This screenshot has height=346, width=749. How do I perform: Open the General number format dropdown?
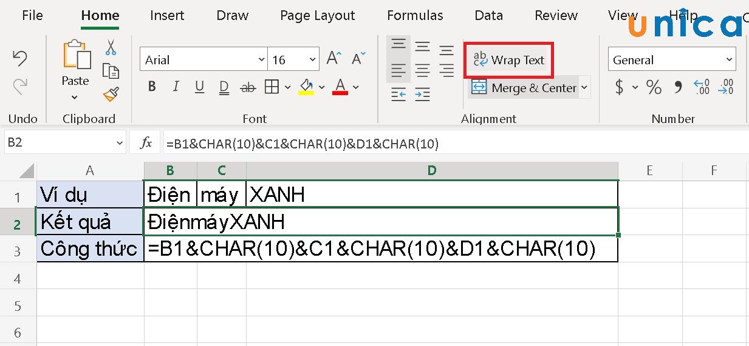point(671,59)
